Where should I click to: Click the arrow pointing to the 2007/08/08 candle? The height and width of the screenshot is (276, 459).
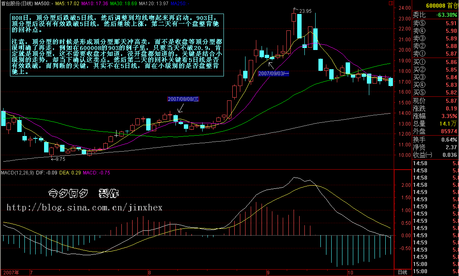pos(180,107)
